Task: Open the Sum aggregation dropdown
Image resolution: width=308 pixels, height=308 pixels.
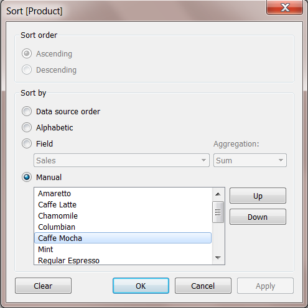Action: coord(250,160)
